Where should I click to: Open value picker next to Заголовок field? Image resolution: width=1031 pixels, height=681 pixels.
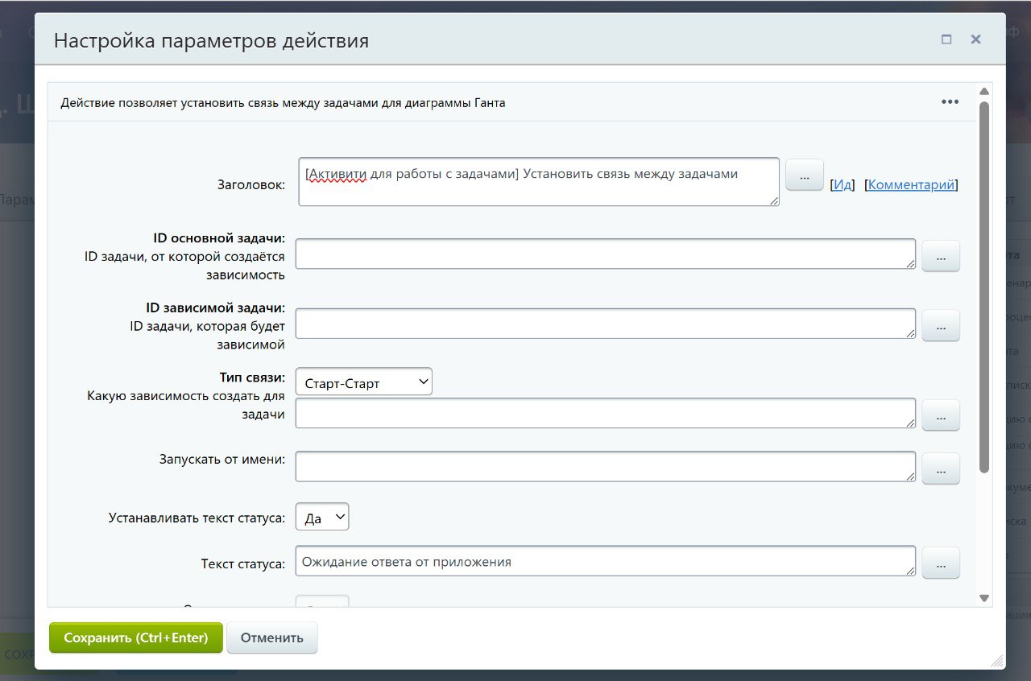click(804, 175)
